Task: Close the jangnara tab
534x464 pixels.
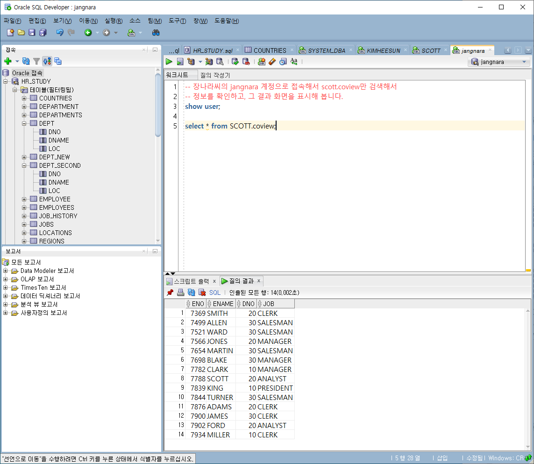Action: click(490, 50)
